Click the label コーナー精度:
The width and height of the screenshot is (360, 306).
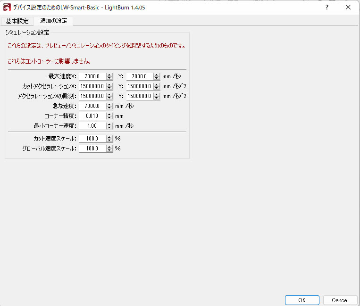60,116
